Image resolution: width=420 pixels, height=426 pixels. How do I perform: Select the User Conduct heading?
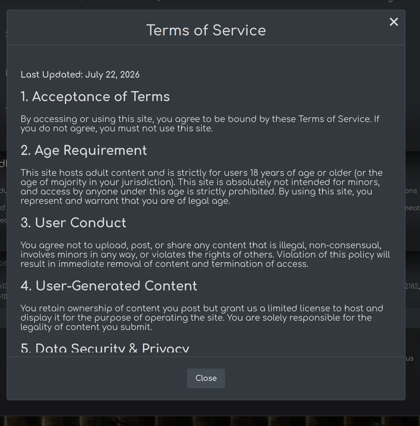point(74,223)
